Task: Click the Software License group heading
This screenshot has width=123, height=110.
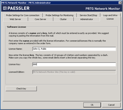Action: (x=17, y=27)
